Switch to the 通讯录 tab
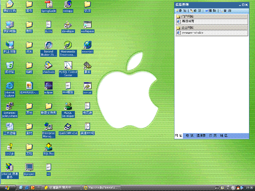The height and width of the screenshot is (191, 255). [x=201, y=135]
